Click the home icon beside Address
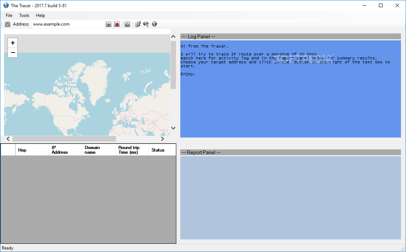This screenshot has width=406, height=252. pos(8,24)
